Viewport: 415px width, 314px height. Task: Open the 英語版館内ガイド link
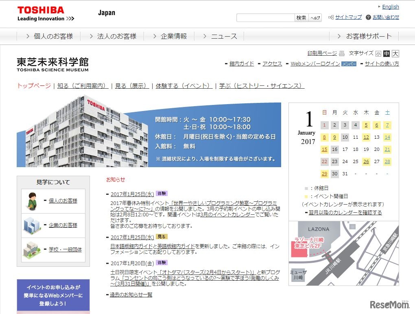pyautogui.click(x=176, y=246)
